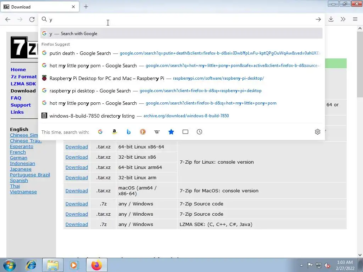Click the Firefox taskbar button
Screen dimensions: 363x272
[97, 265]
